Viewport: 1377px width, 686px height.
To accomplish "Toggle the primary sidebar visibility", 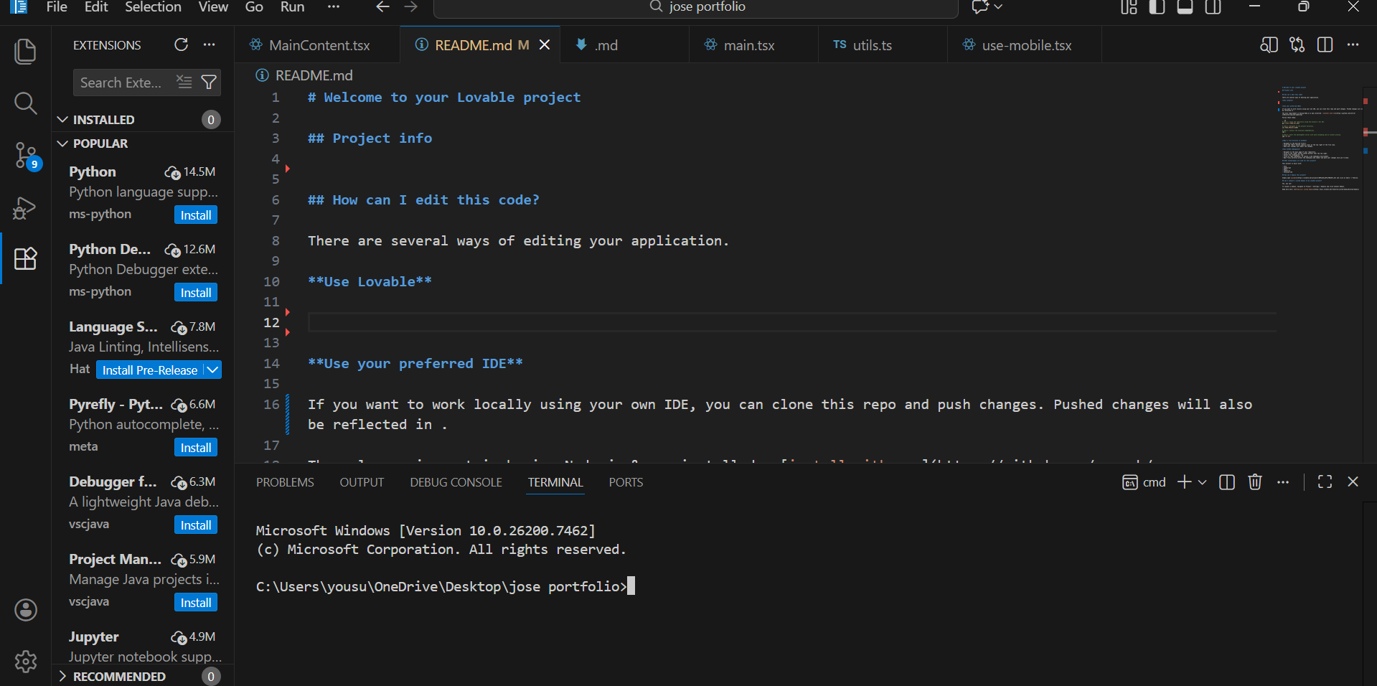I will coord(1157,7).
